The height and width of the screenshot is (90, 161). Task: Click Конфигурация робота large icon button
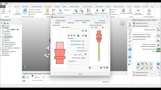click(158, 30)
